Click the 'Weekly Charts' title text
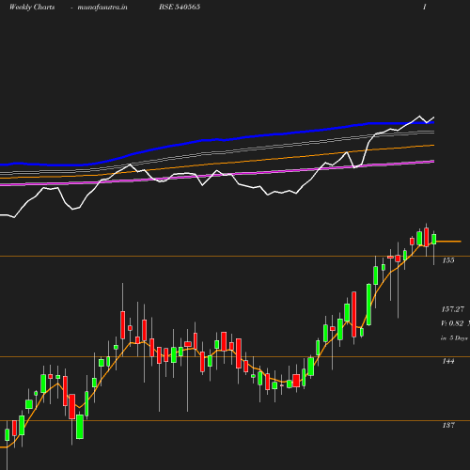The width and height of the screenshot is (470, 470). (x=32, y=8)
